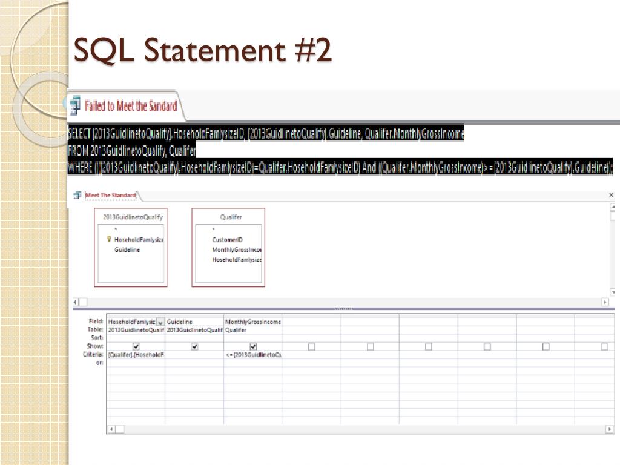620x465 pixels.
Task: Edit criteria <=[2013GuidlinetoQu cell
Action: click(x=252, y=355)
